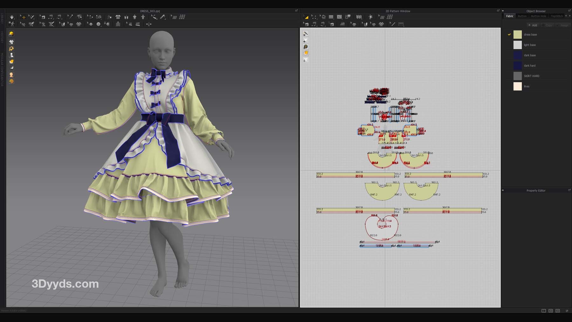Select the Edit Pattern yellow triangle tool
Image resolution: width=572 pixels, height=322 pixels.
[306, 17]
